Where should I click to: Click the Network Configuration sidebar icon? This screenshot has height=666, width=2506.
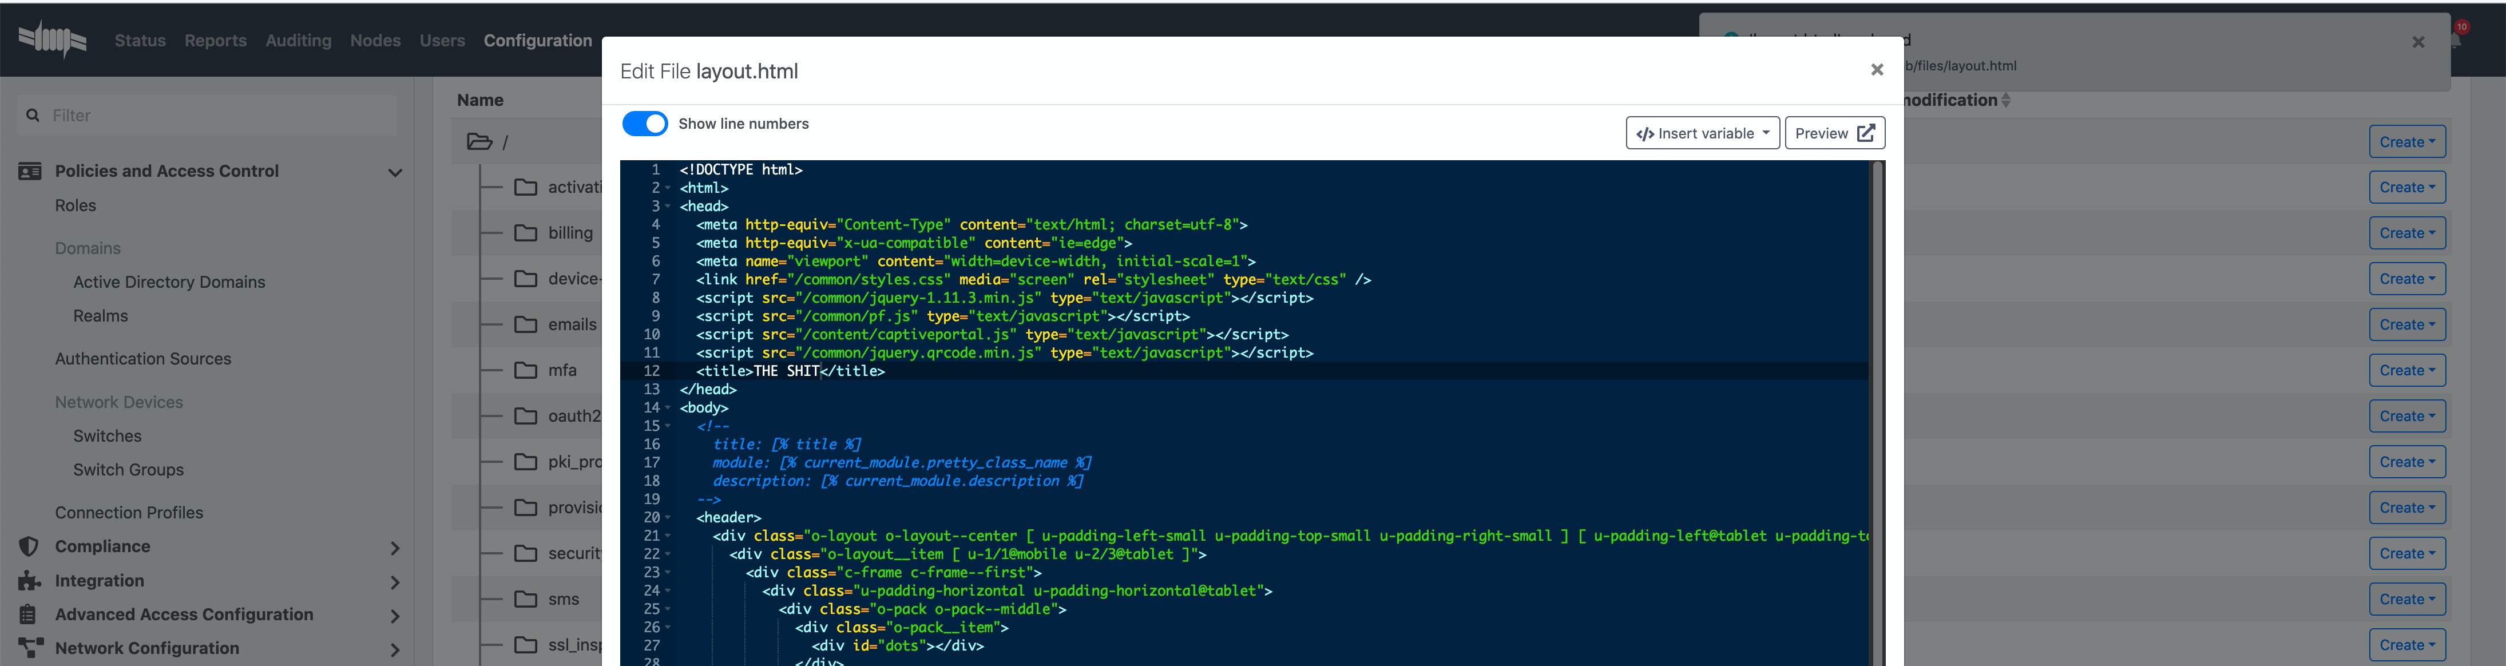[29, 648]
